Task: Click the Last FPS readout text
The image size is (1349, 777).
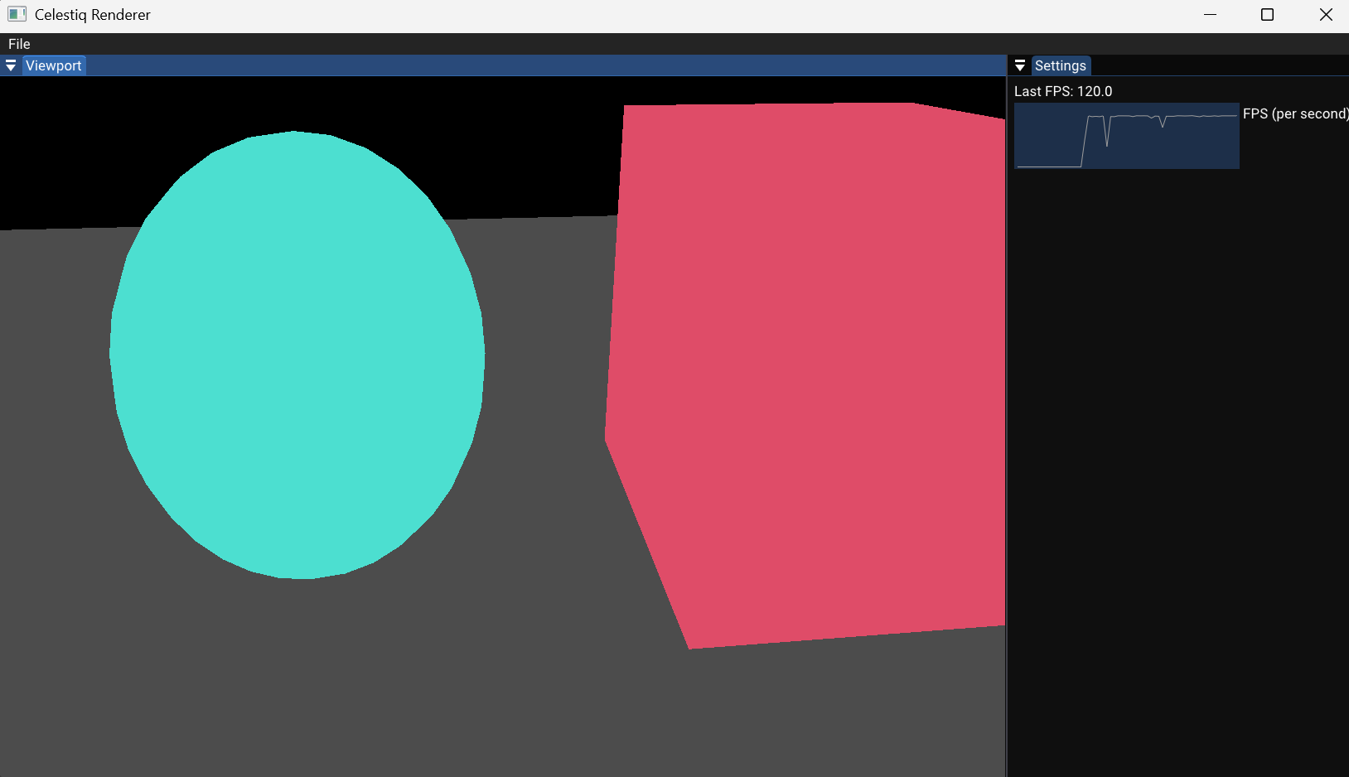Action: 1063,91
